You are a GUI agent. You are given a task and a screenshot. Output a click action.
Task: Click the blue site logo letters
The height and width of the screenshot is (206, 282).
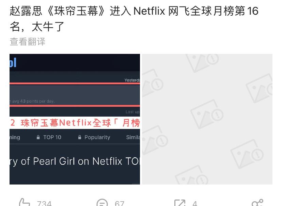click(x=13, y=62)
